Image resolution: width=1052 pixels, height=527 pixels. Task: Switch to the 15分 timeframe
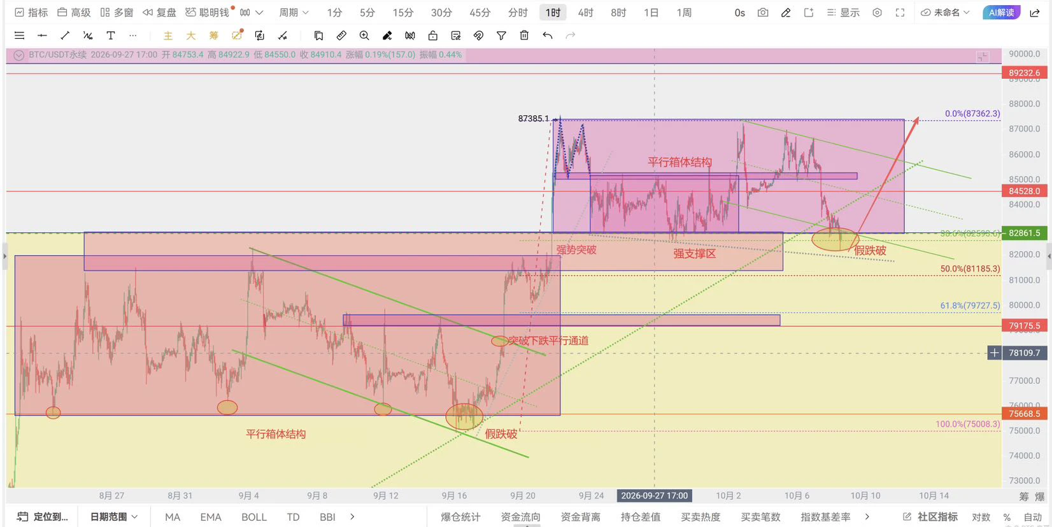tap(403, 12)
